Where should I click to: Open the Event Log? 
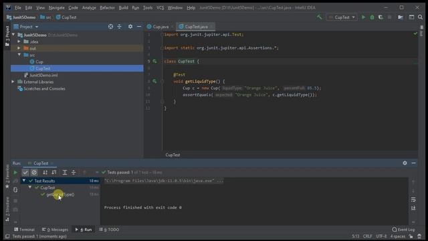[403, 230]
